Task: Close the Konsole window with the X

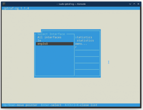Action: click(x=138, y=4)
